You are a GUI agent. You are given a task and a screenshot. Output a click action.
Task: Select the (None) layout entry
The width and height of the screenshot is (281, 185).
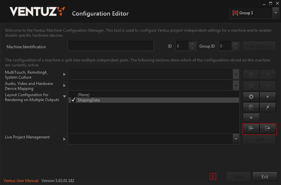(84, 95)
